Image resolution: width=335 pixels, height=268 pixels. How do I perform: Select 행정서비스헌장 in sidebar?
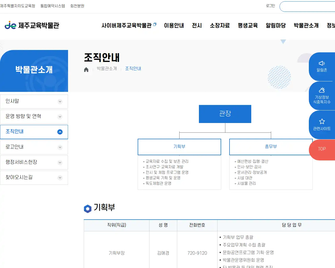point(34,163)
